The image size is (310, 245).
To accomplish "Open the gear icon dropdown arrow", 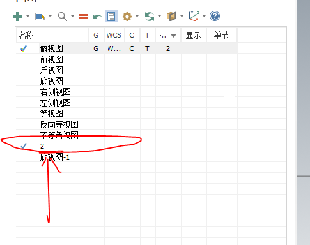I will click(x=137, y=16).
